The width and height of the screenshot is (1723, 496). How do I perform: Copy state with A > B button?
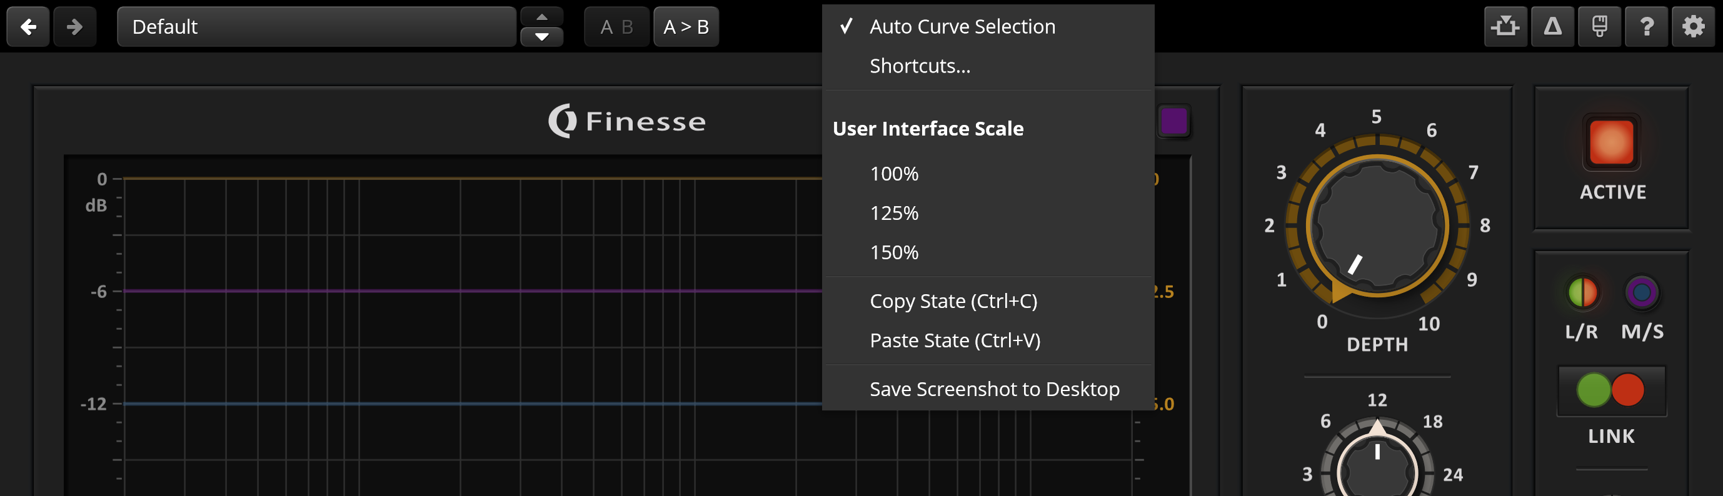coord(686,27)
